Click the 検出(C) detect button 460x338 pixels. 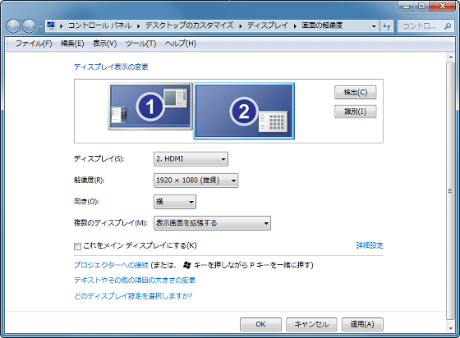pyautogui.click(x=355, y=93)
